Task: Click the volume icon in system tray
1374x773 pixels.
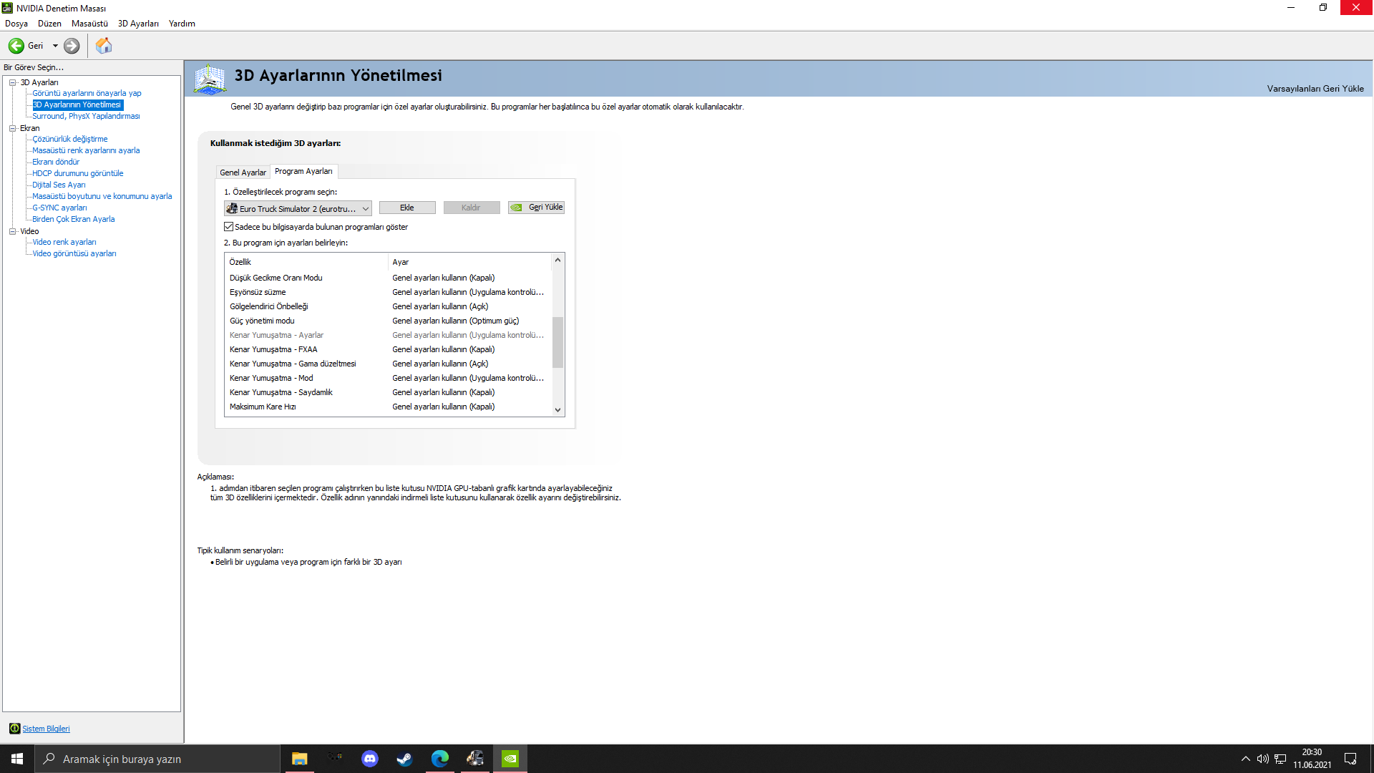Action: 1262,759
